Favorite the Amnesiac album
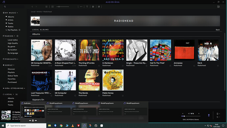 pos(194,66)
